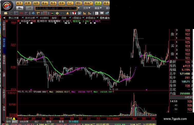Click the 日线 period selector at chart bottom
194x125 pixels.
(11, 119)
